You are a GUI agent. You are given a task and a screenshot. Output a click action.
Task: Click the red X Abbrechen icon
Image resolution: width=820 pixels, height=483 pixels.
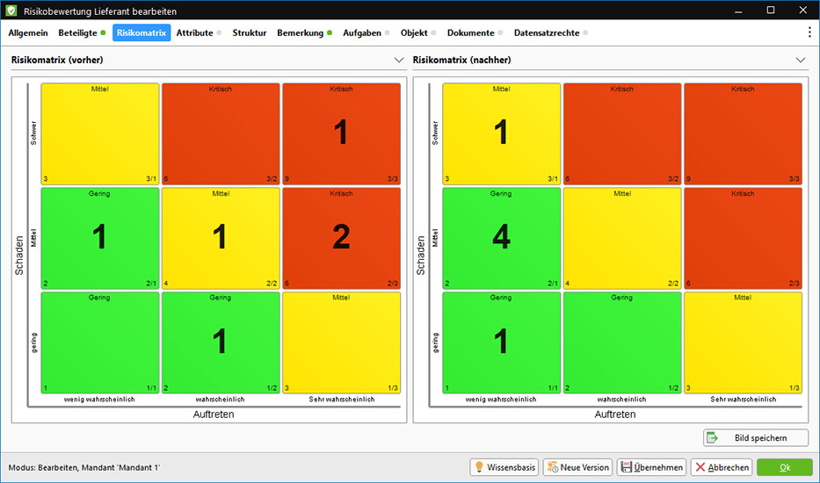coord(700,467)
